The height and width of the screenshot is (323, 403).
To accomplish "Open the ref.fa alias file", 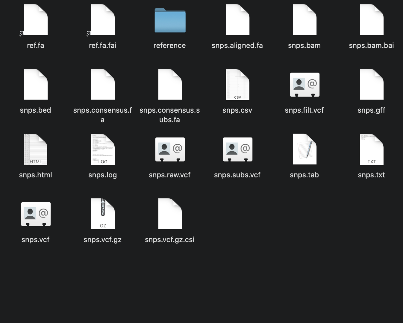I will pos(35,19).
